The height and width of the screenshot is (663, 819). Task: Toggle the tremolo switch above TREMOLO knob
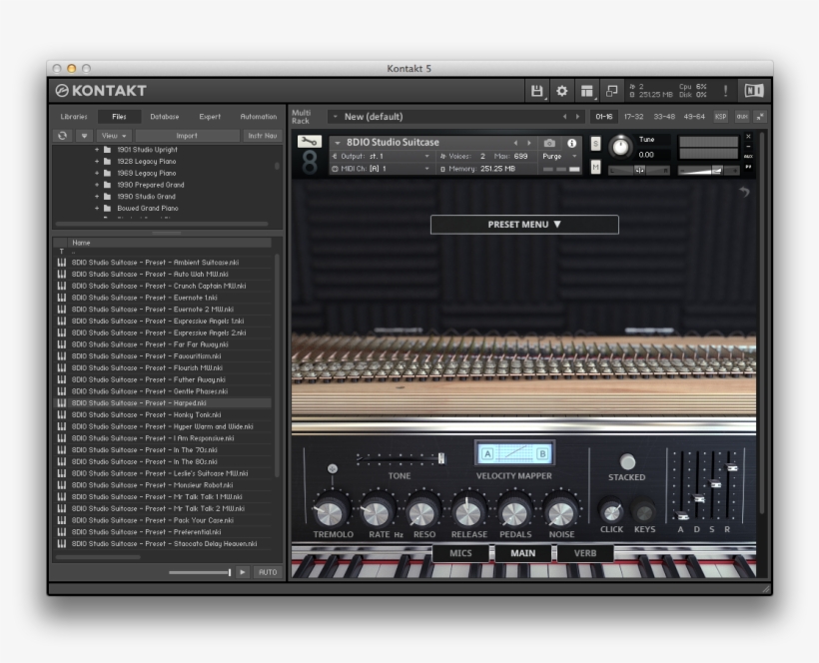click(333, 469)
